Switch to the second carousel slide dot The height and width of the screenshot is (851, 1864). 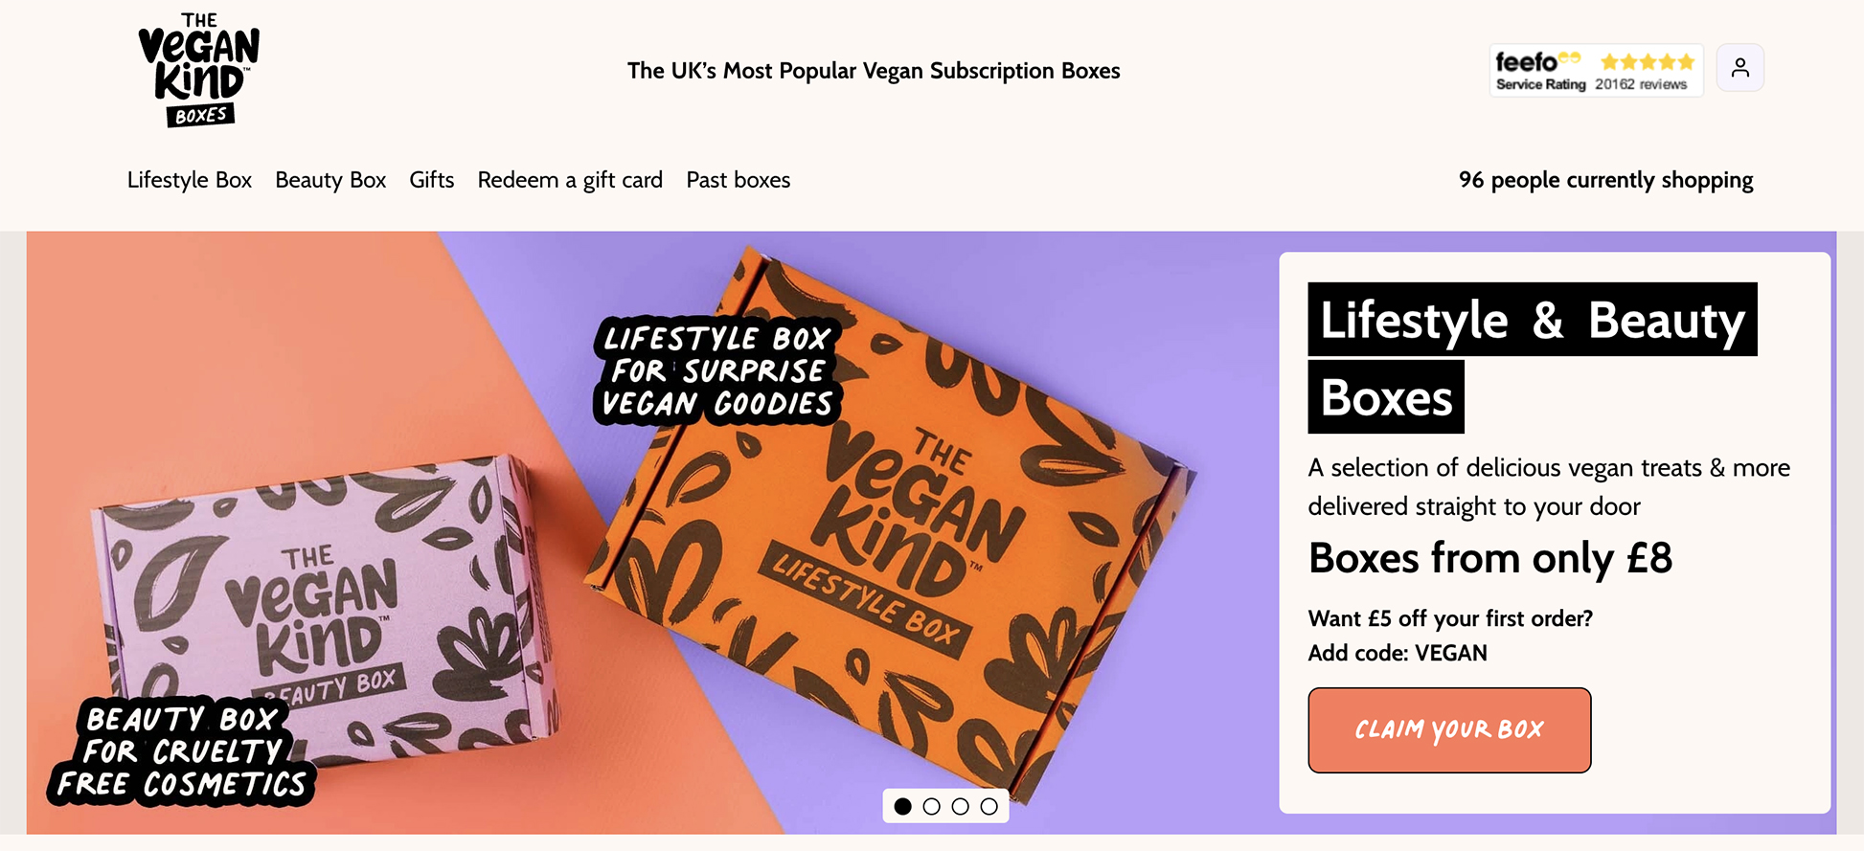931,806
